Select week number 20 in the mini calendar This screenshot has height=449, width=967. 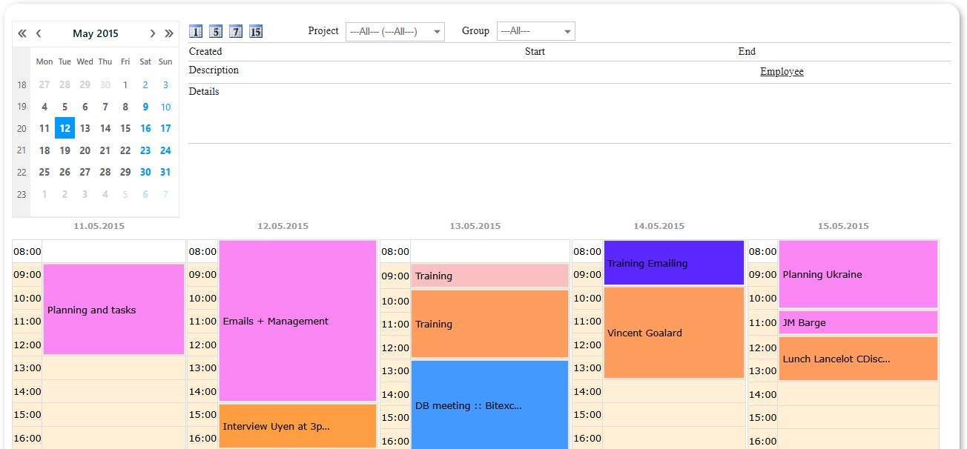(22, 128)
